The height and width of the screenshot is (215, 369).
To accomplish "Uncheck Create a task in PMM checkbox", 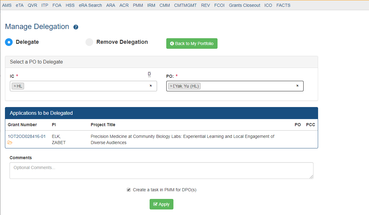I will coord(128,190).
